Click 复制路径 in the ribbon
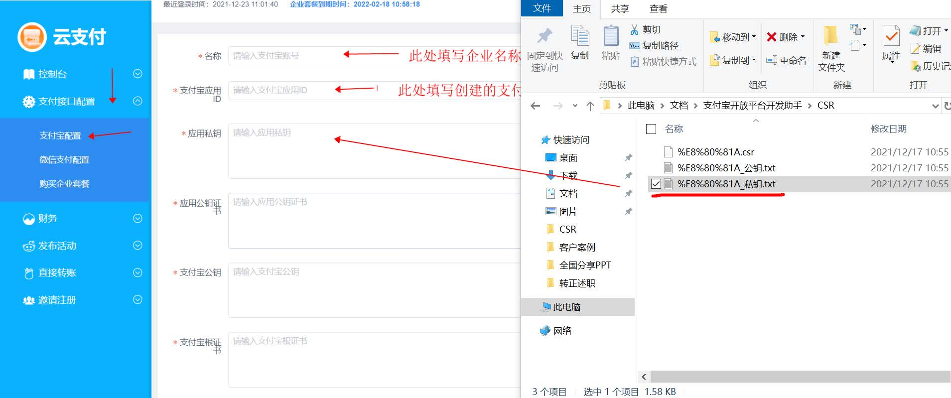Screen dimensions: 951x398 654,45
